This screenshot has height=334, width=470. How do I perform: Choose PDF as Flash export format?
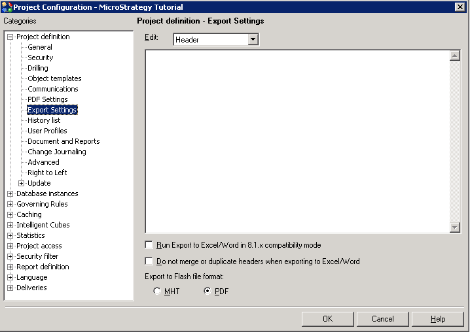208,291
